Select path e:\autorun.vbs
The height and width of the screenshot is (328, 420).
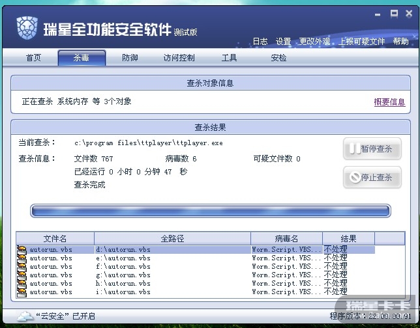pos(123,258)
